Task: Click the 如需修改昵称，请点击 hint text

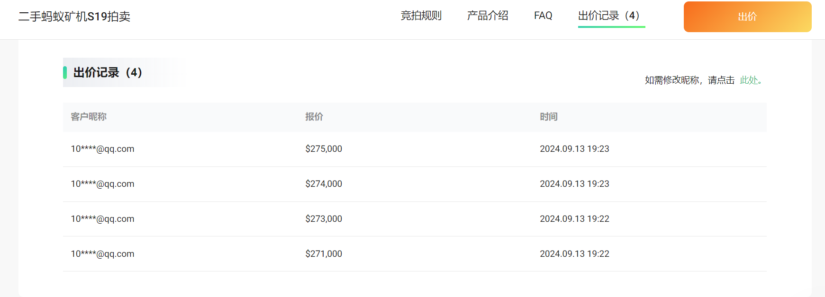Action: click(x=689, y=80)
